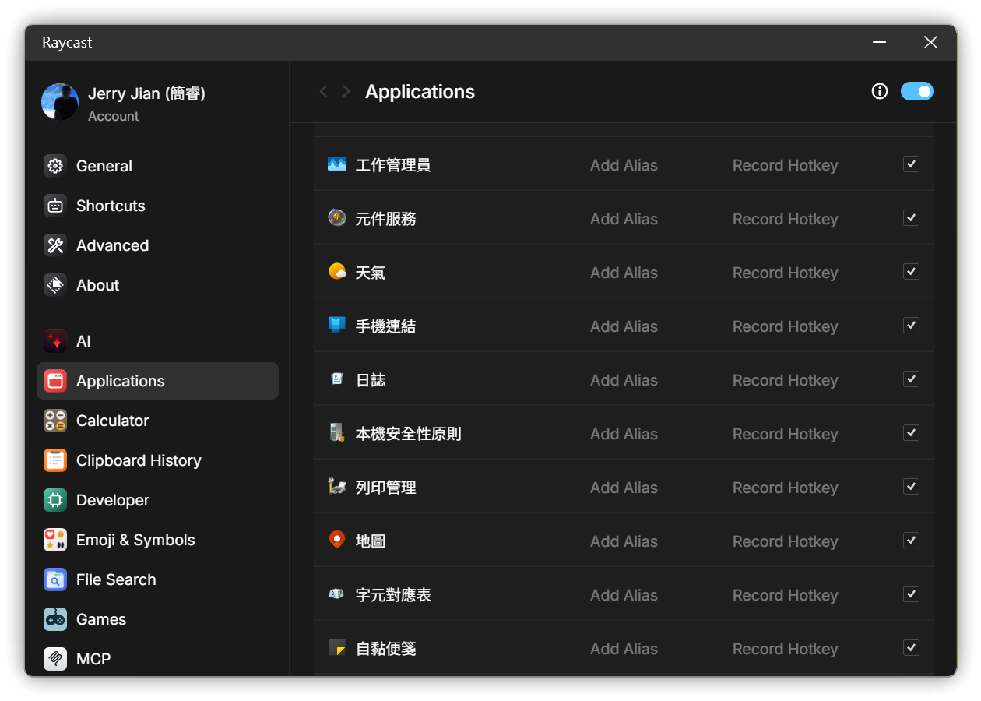Uncheck the 本機安全性原則 checkbox
The height and width of the screenshot is (701, 981).
[911, 433]
